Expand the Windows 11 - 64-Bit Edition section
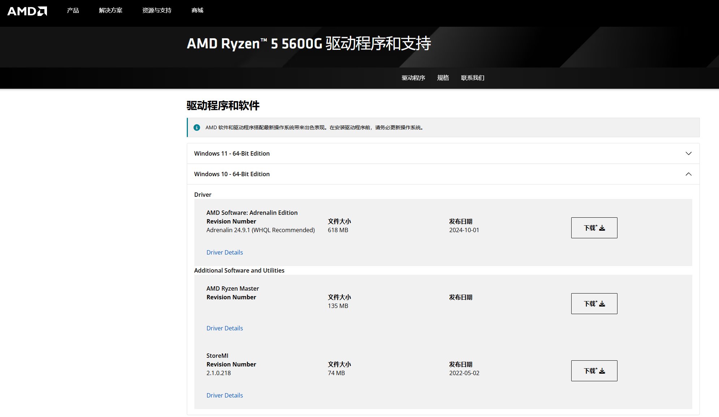 [x=443, y=153]
